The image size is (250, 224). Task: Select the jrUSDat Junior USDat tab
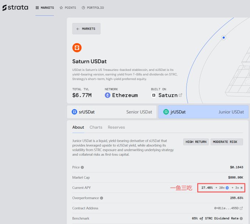click(x=203, y=112)
